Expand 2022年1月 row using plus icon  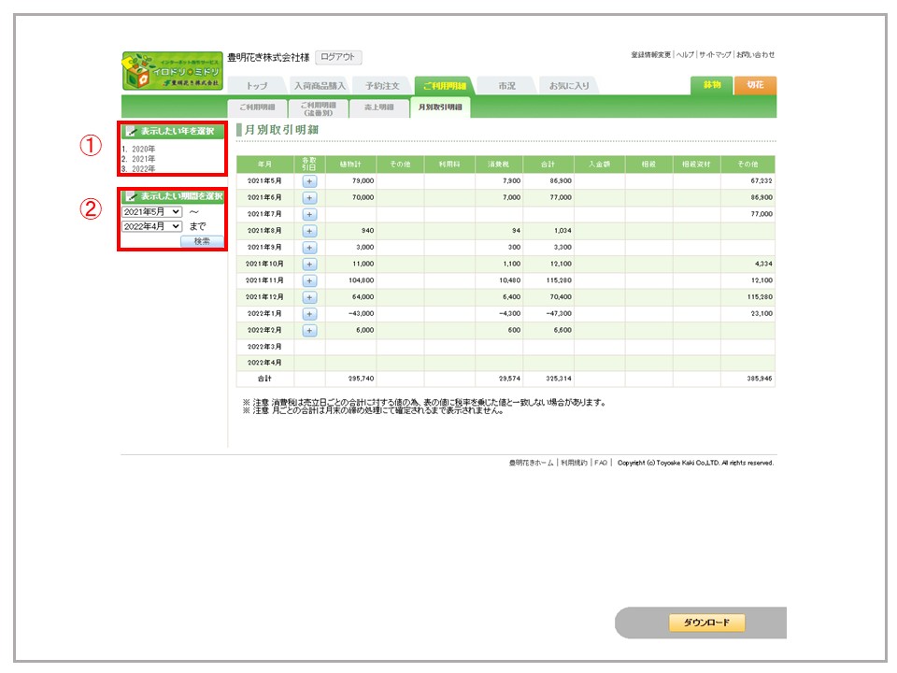309,313
